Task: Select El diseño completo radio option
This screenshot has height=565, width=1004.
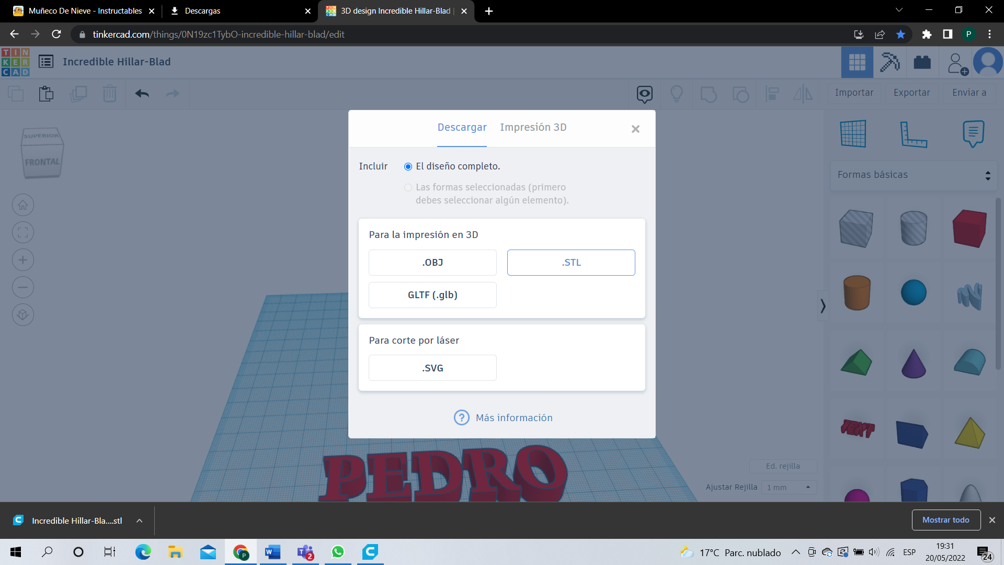Action: coord(408,166)
